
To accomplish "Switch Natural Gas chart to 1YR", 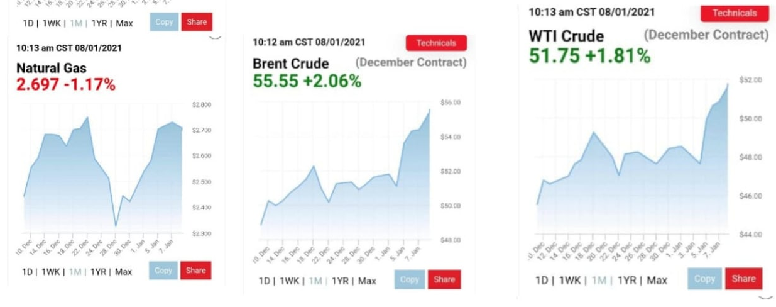I will point(98,272).
